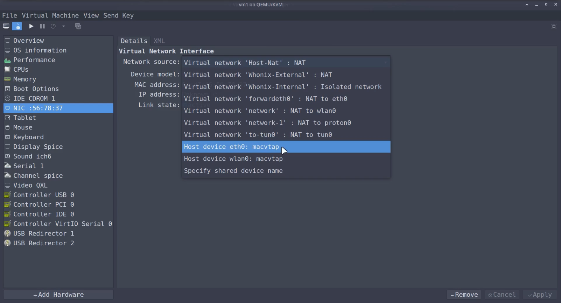561x303 pixels.
Task: Open the Send Key menu
Action: (118, 15)
